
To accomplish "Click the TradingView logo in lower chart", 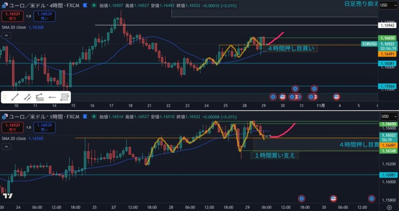I will [x=6, y=197].
